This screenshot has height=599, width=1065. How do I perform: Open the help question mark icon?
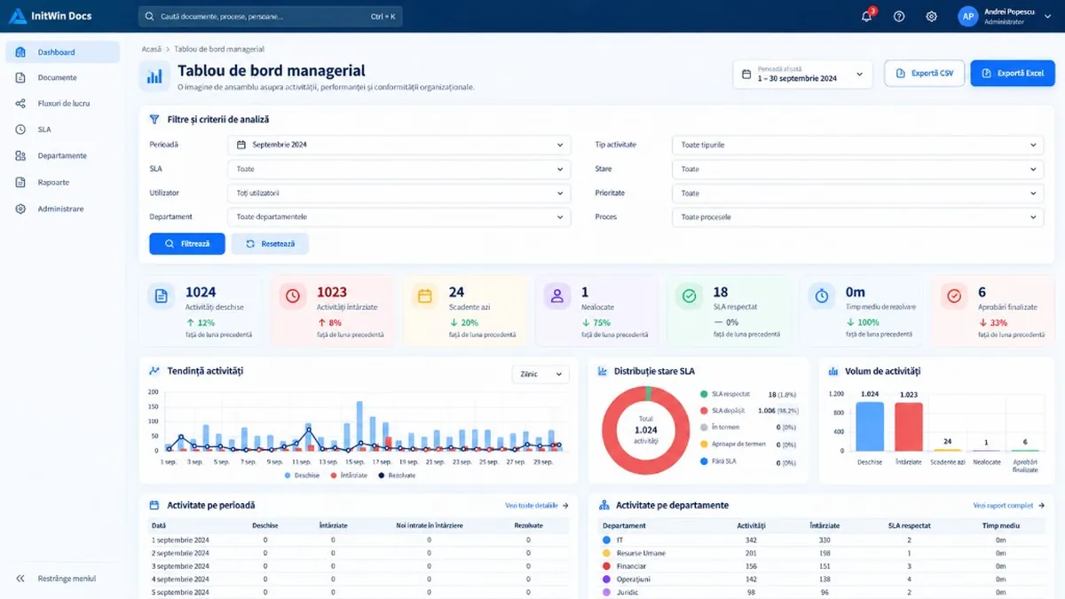899,16
